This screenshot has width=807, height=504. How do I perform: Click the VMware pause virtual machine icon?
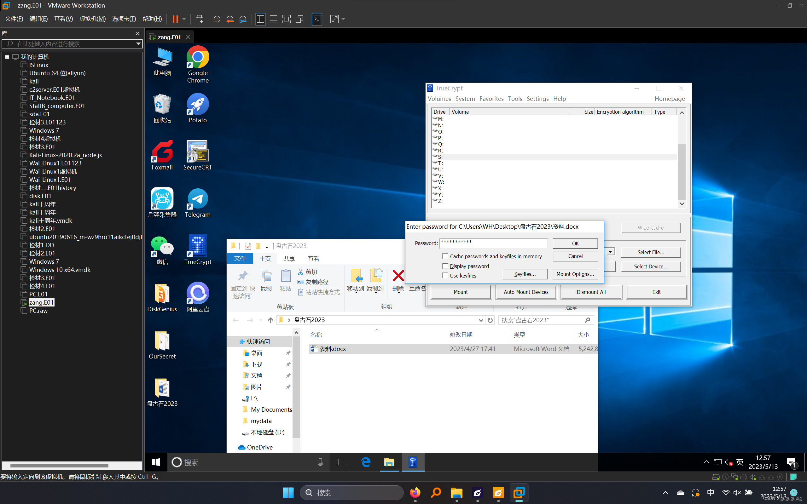point(175,19)
